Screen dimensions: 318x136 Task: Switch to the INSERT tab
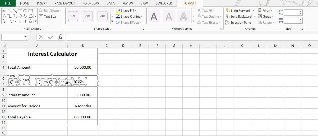[x=42, y=3]
